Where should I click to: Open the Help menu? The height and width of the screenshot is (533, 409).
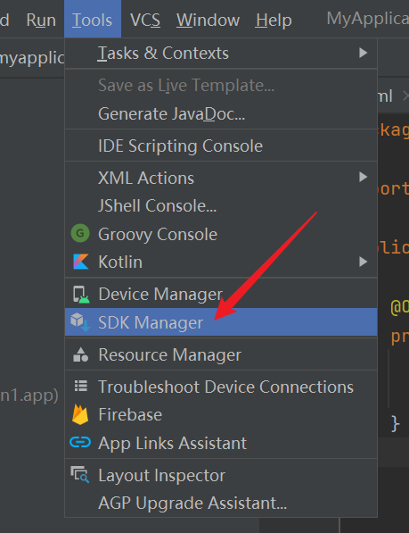tap(274, 20)
